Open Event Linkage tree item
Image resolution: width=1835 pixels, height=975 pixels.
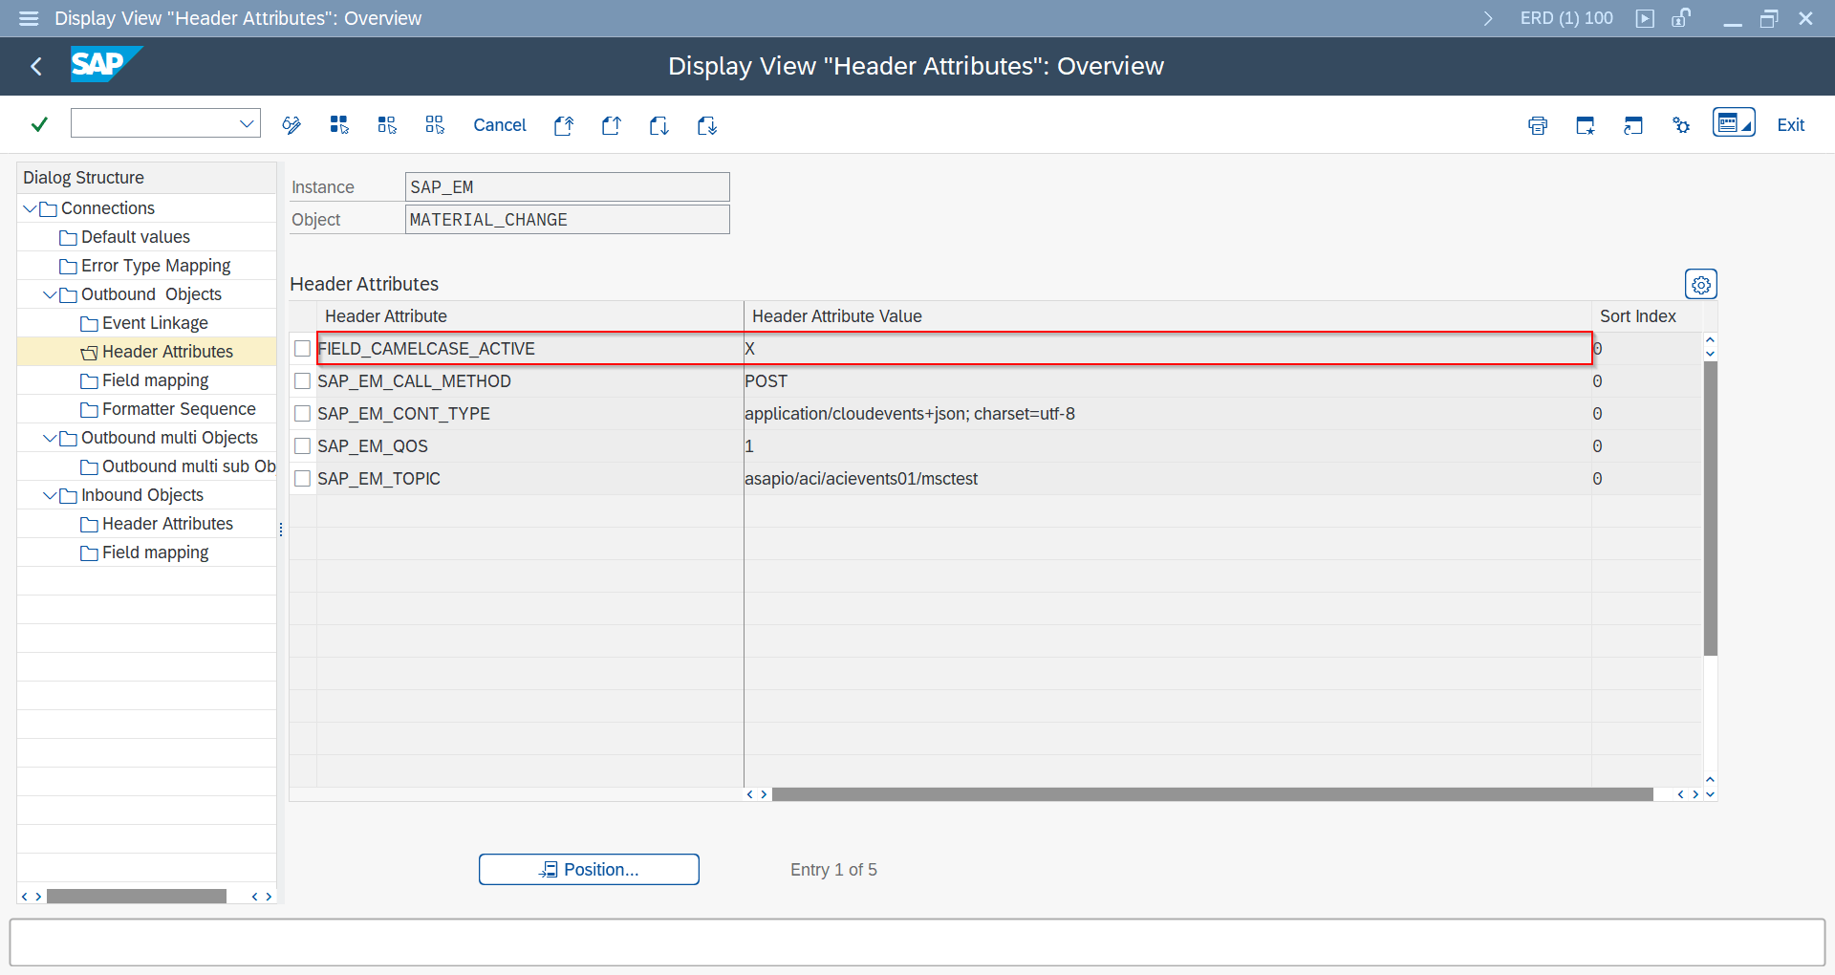tap(155, 323)
